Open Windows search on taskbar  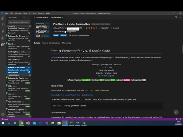click(x=9, y=123)
